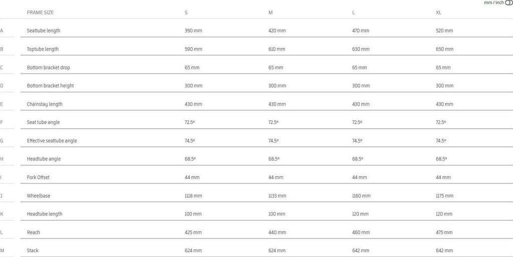
Task: Select the XL frame size column header
Action: [x=439, y=13]
